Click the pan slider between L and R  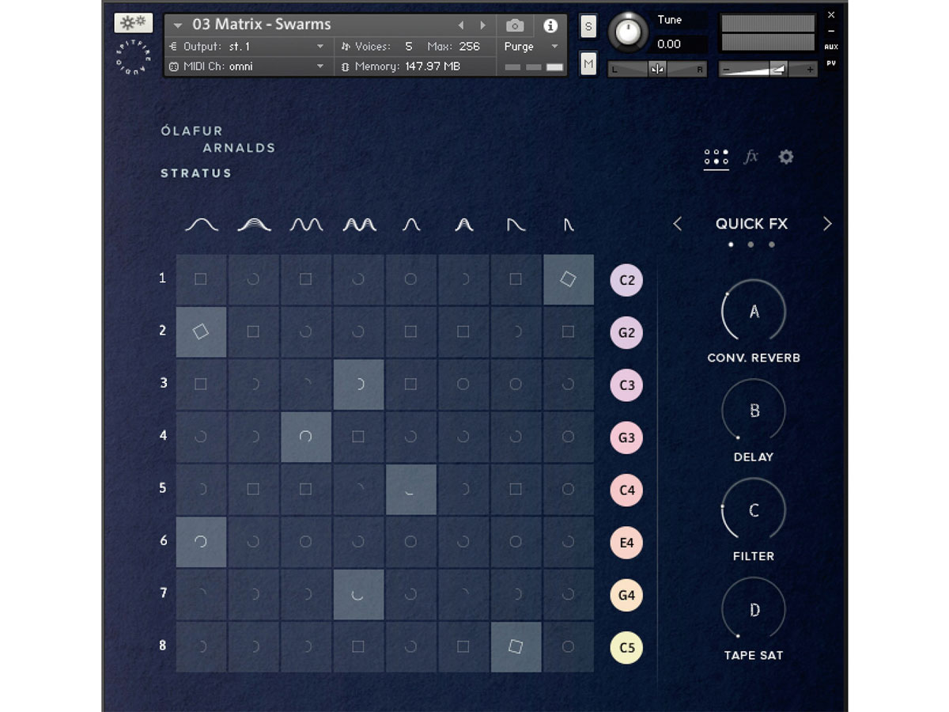point(658,69)
